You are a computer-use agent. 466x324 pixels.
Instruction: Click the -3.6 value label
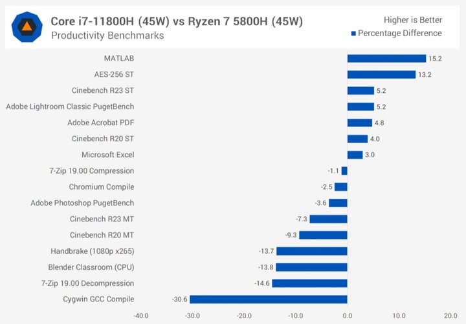point(320,203)
